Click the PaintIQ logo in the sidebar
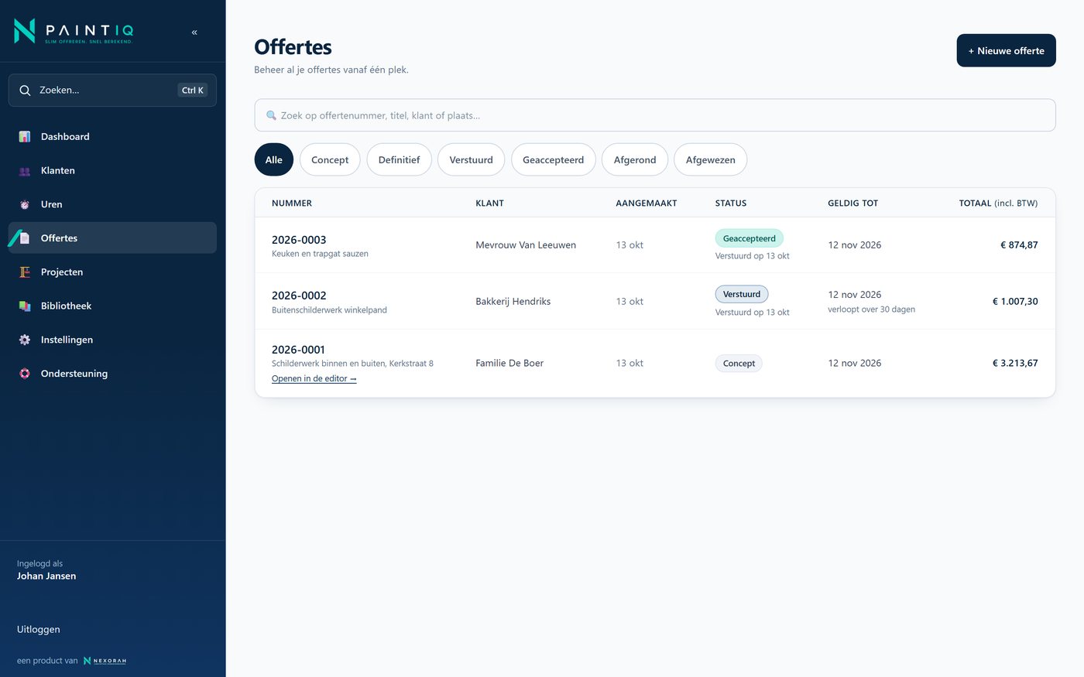Screen dimensions: 1084x677 pyautogui.click(x=74, y=31)
